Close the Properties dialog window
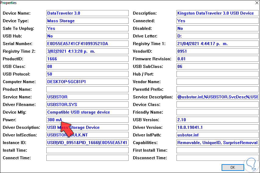 [x=257, y=3]
